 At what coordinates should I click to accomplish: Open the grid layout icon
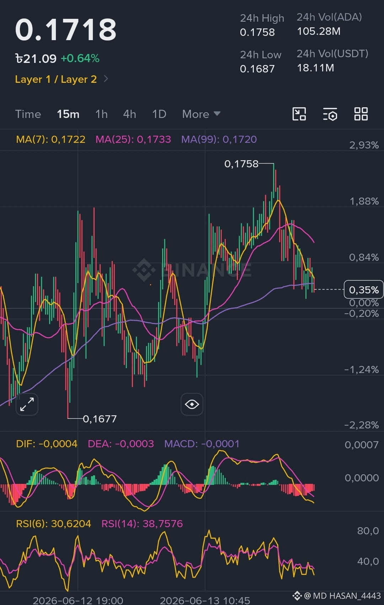(x=361, y=114)
